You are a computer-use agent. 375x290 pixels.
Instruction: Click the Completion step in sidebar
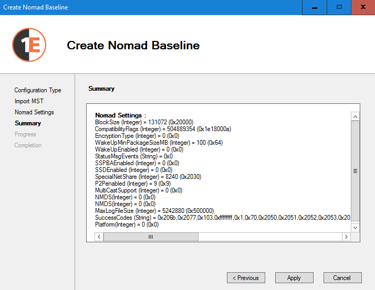(28, 145)
